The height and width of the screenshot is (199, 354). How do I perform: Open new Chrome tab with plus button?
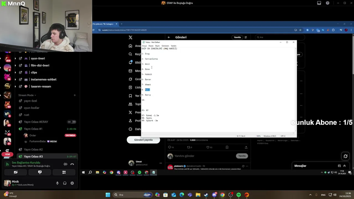121,24
